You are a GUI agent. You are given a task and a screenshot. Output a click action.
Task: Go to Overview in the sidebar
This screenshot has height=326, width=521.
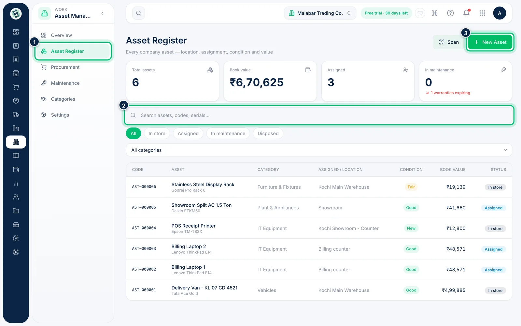pos(73,35)
